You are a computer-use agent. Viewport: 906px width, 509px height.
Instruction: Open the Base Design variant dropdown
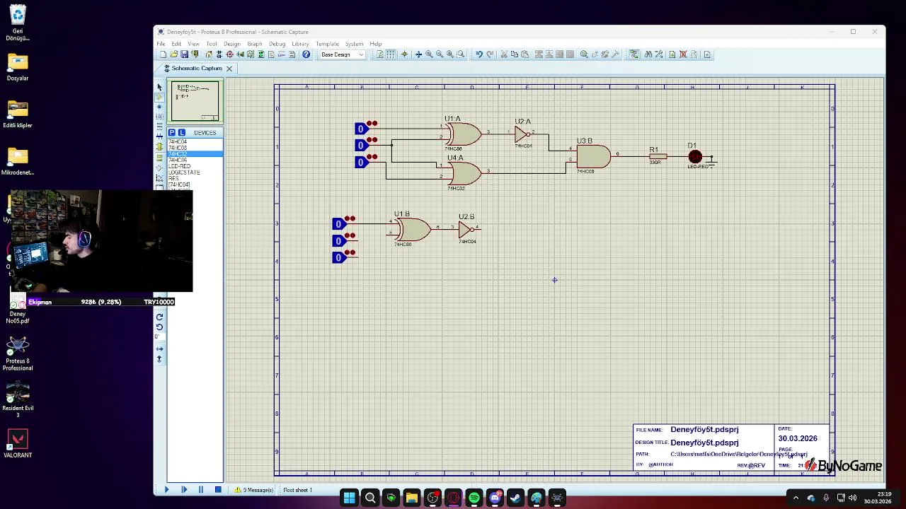click(x=343, y=54)
